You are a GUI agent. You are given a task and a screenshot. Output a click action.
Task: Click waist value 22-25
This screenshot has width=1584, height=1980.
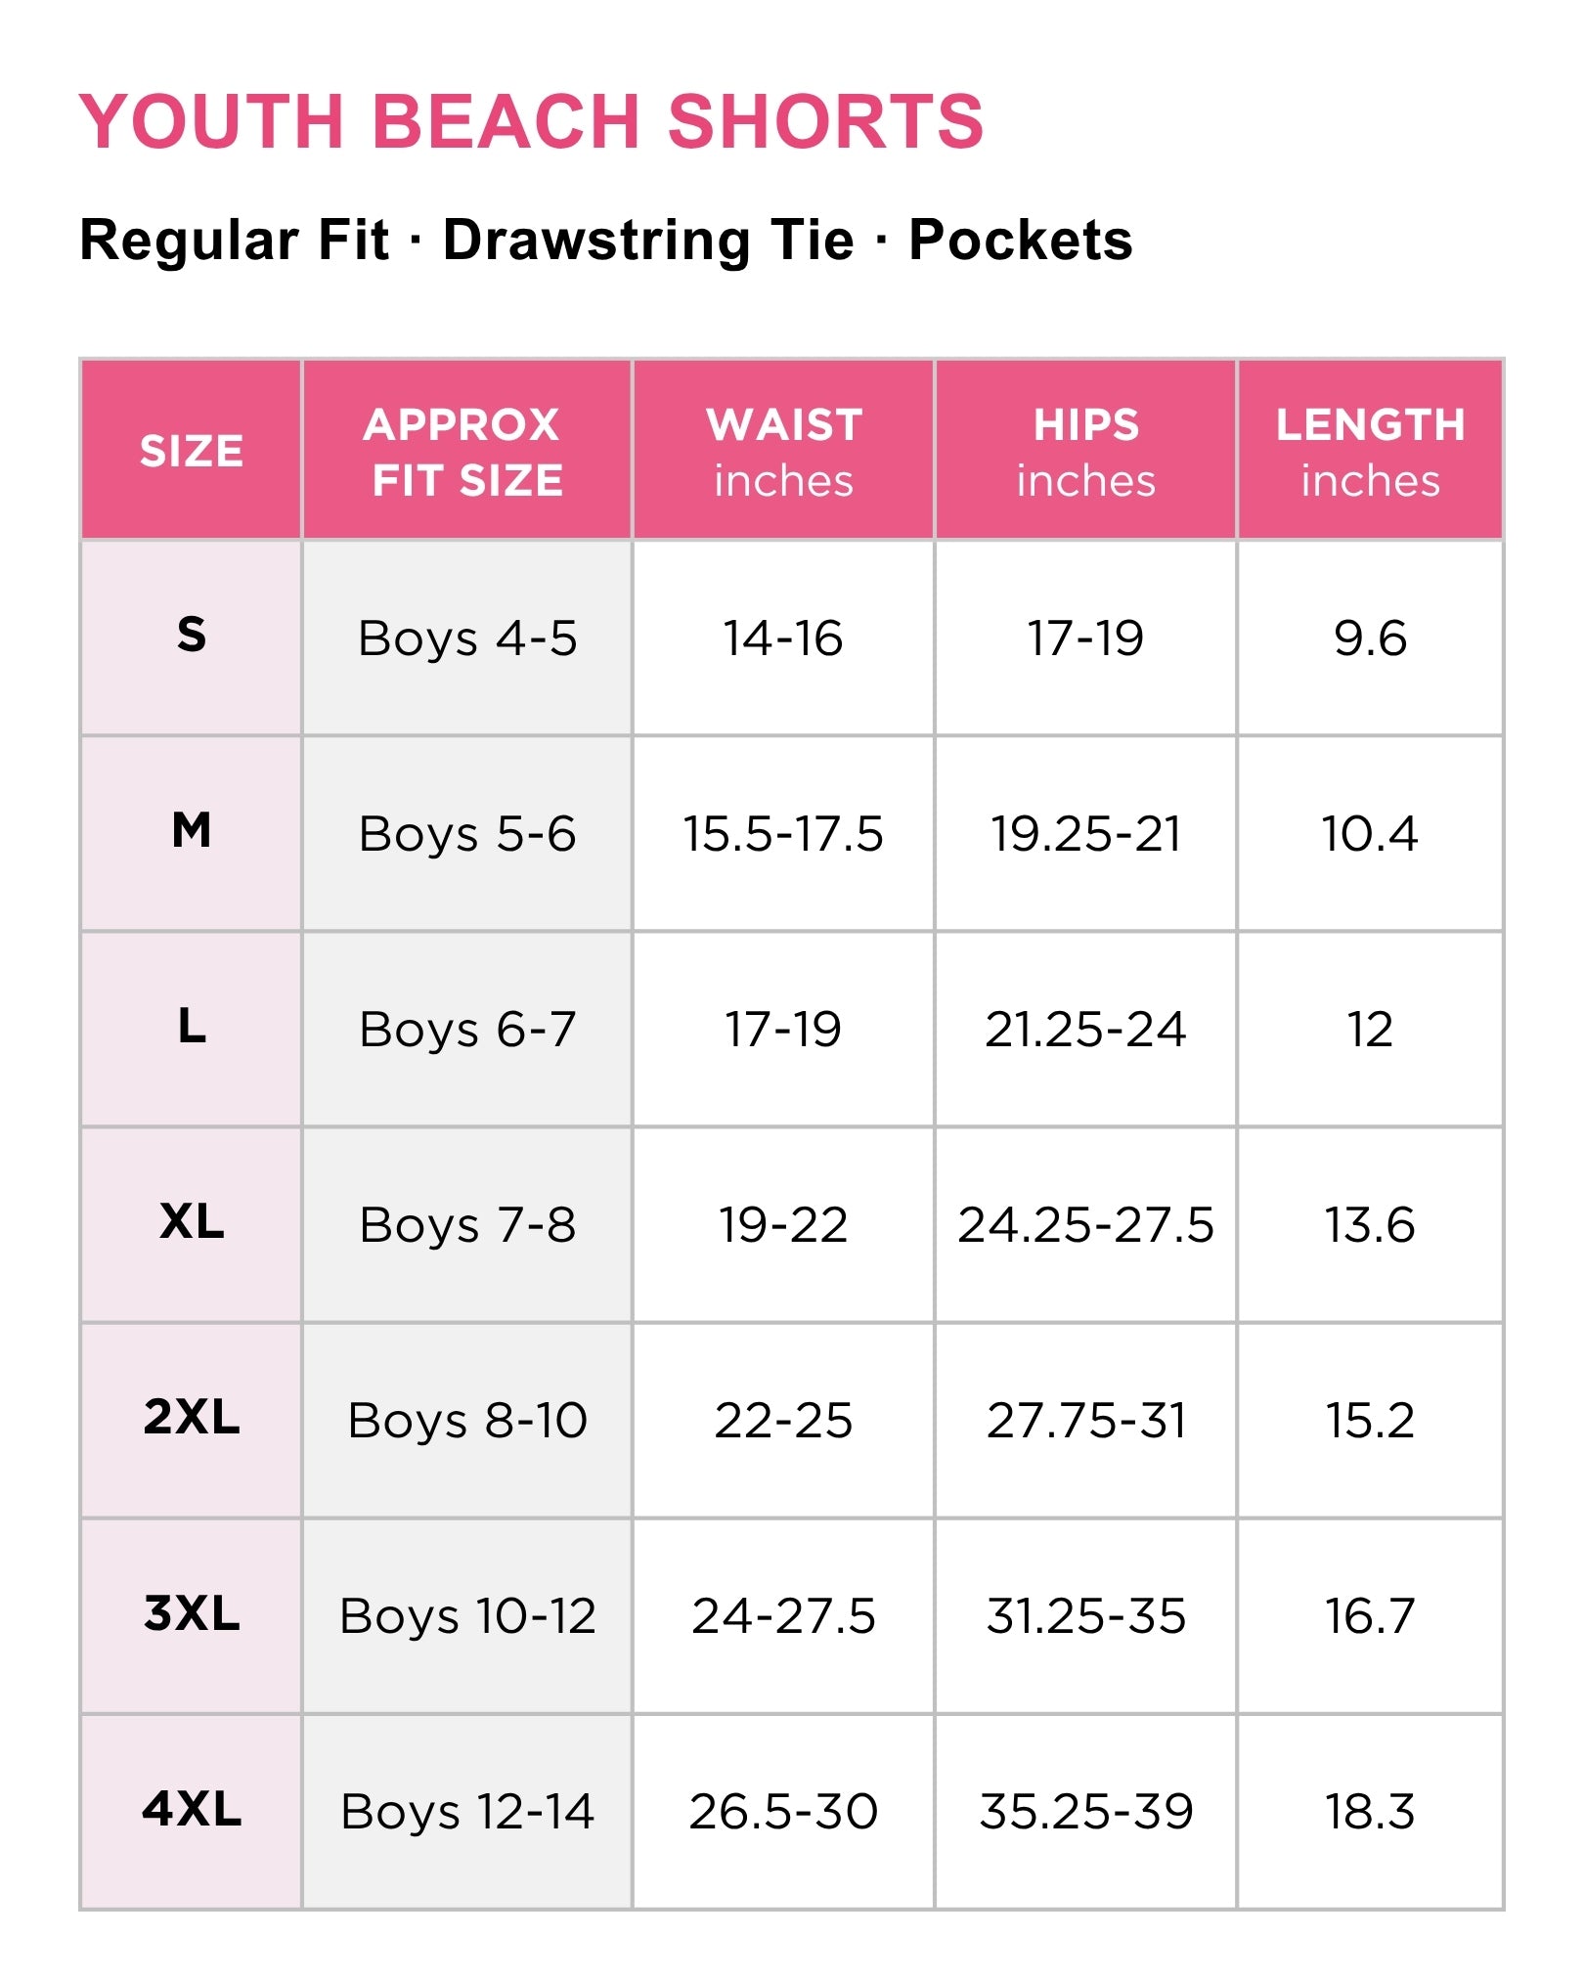783,1421
